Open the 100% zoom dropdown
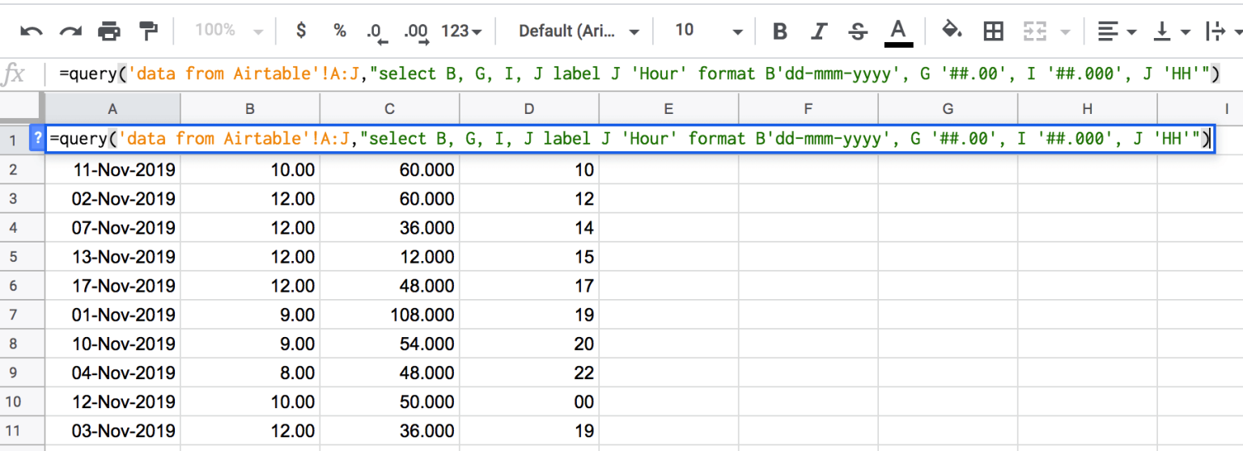Screen dimensions: 1243x451 [x=229, y=31]
